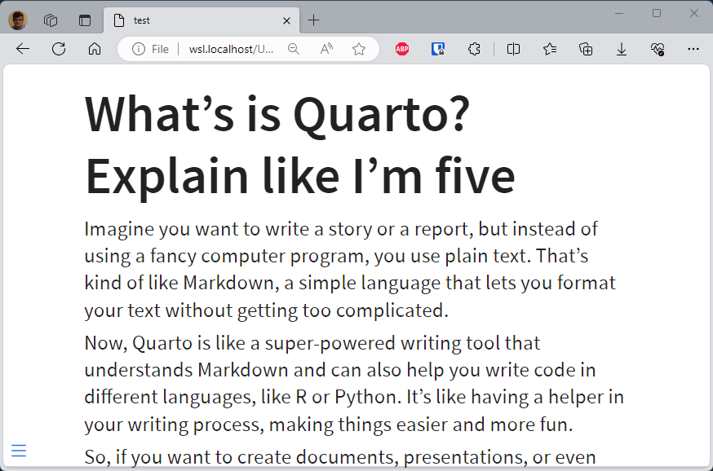Open the zoom magnifier in the address bar

coord(294,49)
